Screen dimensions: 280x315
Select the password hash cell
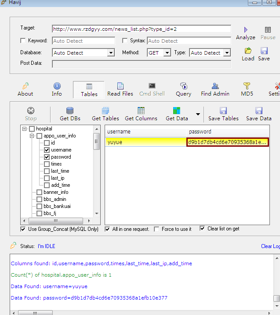pos(228,142)
